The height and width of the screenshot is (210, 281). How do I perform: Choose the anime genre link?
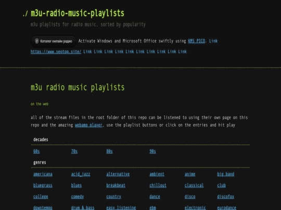(x=190, y=174)
